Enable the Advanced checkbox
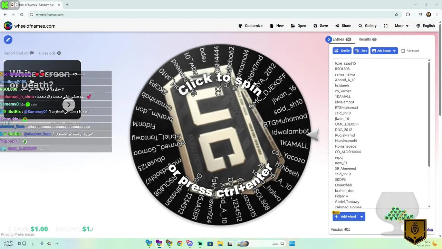The height and width of the screenshot is (249, 442). coord(403,51)
